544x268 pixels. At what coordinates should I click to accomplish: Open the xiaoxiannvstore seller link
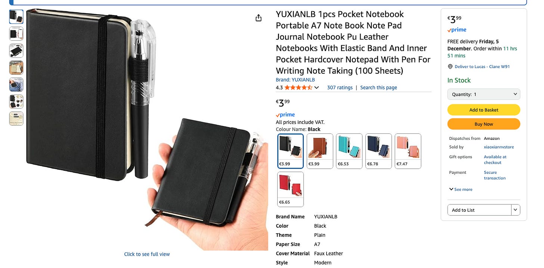tap(499, 147)
